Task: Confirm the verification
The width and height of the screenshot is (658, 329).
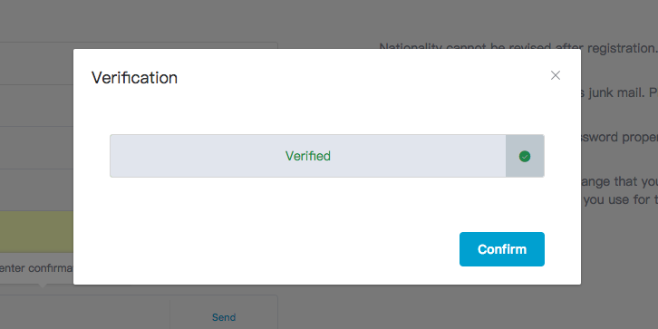Action: (502, 249)
